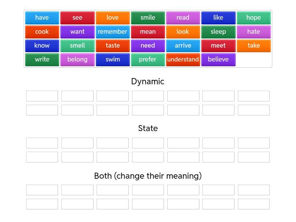Select the 'belong' word tile
This screenshot has width=296, height=222.
tap(77, 60)
